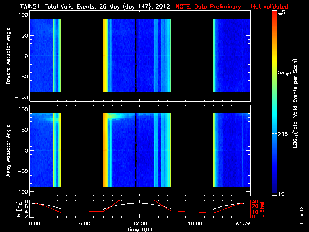Click the "23:59" time tick label
This screenshot has height=232, width=309.
[x=242, y=223]
